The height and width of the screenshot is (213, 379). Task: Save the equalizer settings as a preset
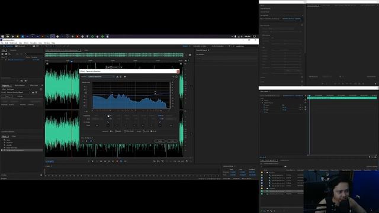(x=117, y=76)
